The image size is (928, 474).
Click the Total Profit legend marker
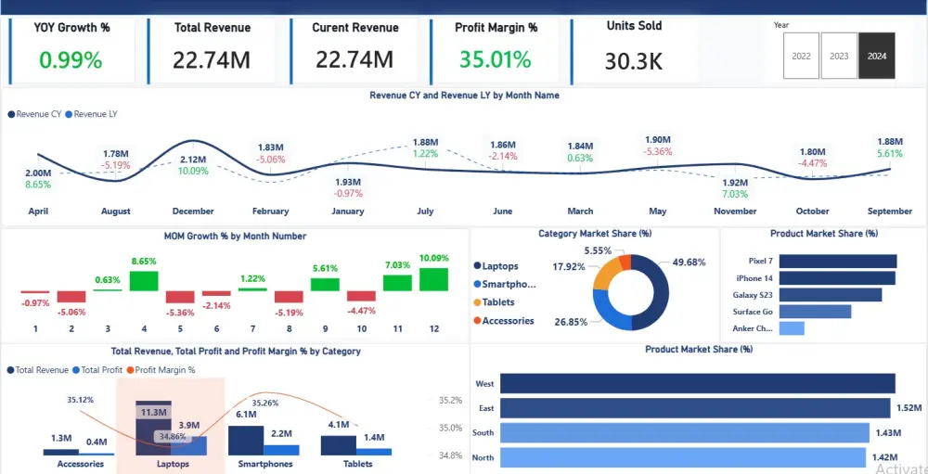(x=75, y=370)
